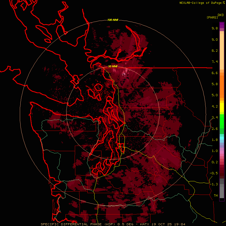Click the gray segment of the color bar
This screenshot has height=226, width=226.
(x=222, y=188)
